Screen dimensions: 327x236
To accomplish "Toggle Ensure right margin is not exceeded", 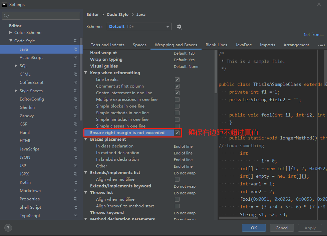I will [177, 133].
